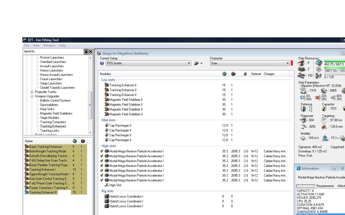Viewport: 345px width, 215px height.
Task: Click the align time icon showing 15.3 s
Action: coord(325,138)
